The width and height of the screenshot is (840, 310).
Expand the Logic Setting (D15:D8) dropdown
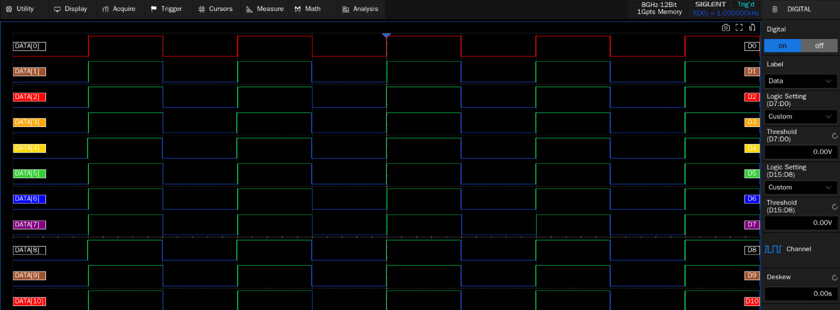(x=800, y=187)
